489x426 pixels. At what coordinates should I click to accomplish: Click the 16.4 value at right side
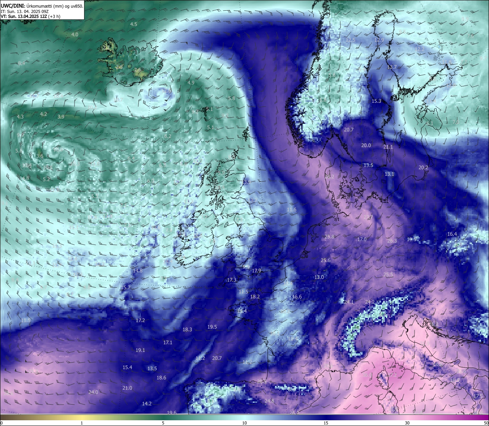click(x=452, y=234)
